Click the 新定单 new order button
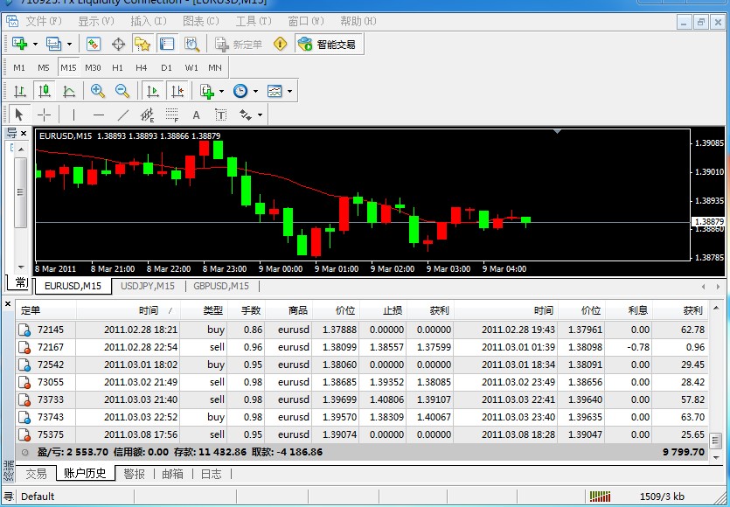This screenshot has width=730, height=507. [x=239, y=45]
